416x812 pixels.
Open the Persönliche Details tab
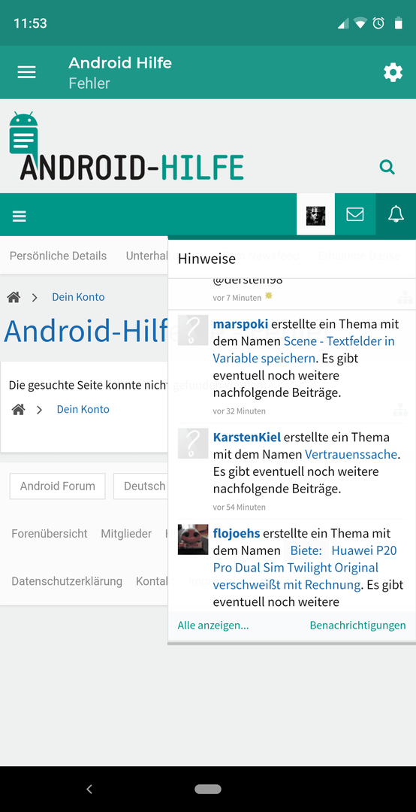(x=58, y=256)
